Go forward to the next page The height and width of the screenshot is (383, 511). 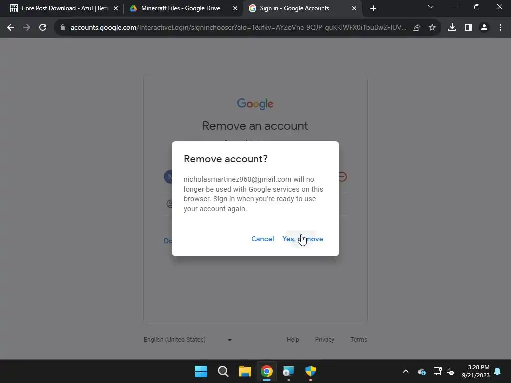point(27,28)
